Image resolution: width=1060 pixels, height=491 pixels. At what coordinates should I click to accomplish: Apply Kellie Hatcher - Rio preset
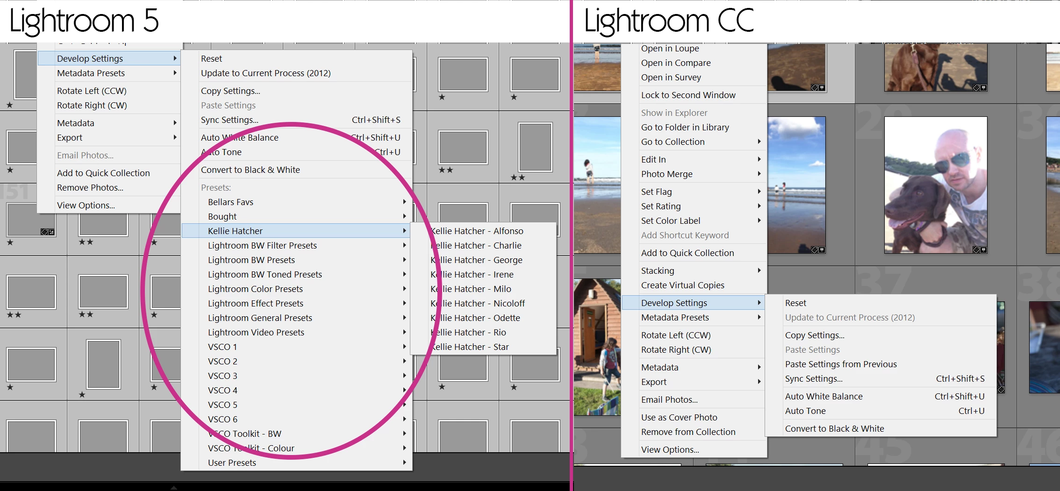click(x=483, y=332)
